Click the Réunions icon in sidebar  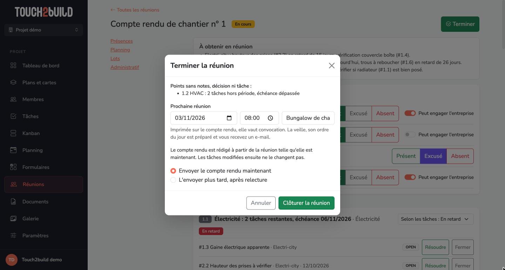tap(14, 184)
